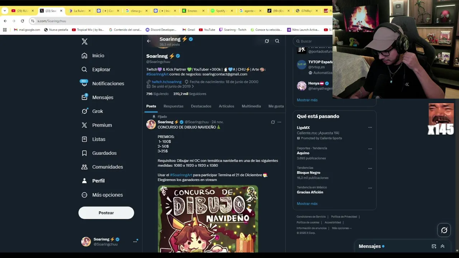
Task: Open Política de Privacidad footer link
Action: [344, 217]
